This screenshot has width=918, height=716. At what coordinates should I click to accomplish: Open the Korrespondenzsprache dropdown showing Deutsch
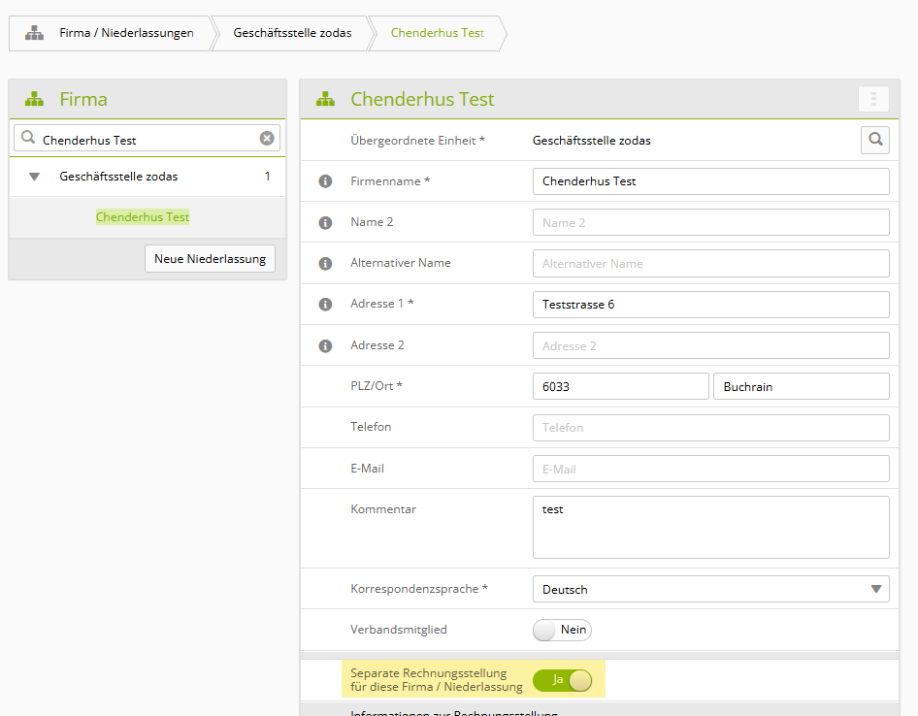click(710, 589)
